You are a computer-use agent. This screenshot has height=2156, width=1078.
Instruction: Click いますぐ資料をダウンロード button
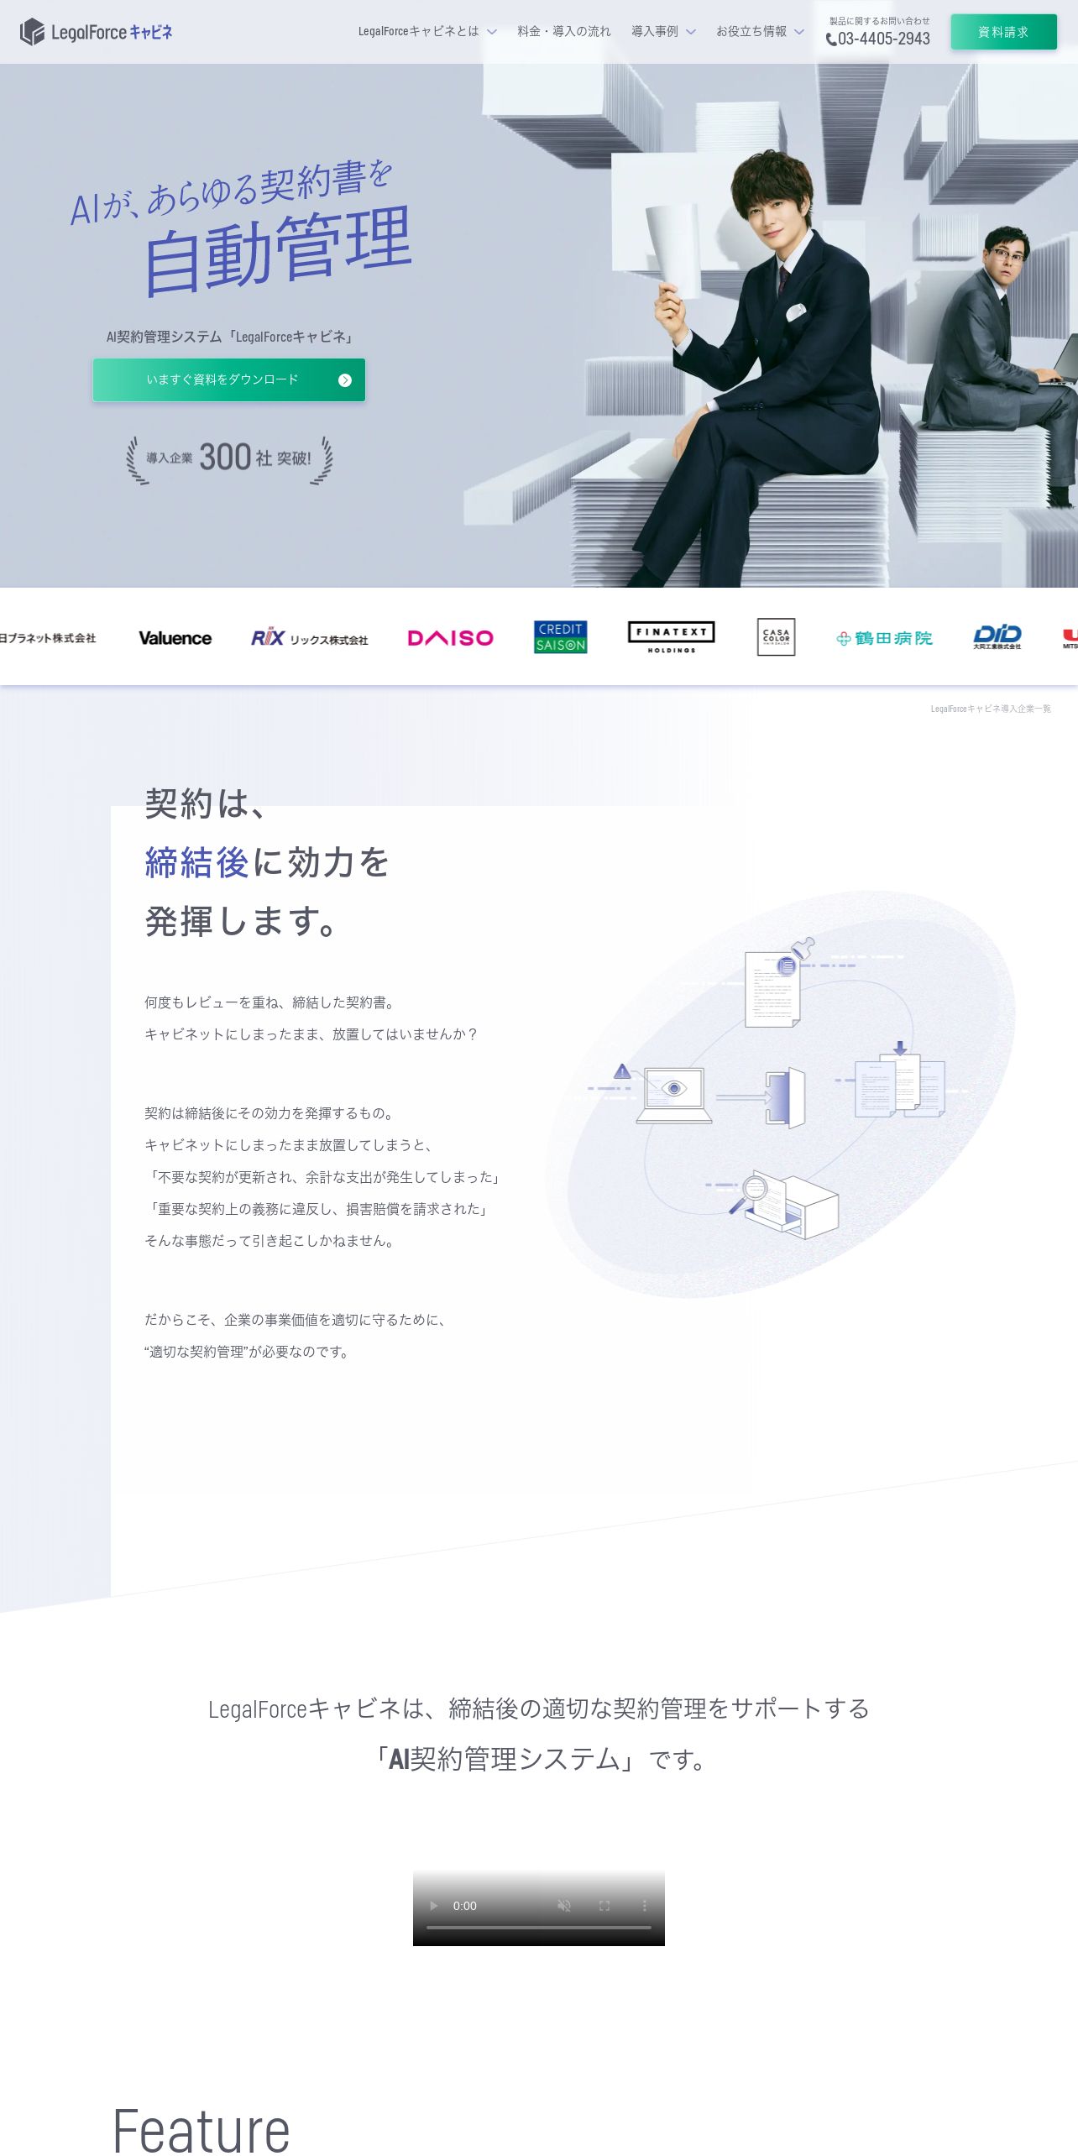(x=229, y=380)
